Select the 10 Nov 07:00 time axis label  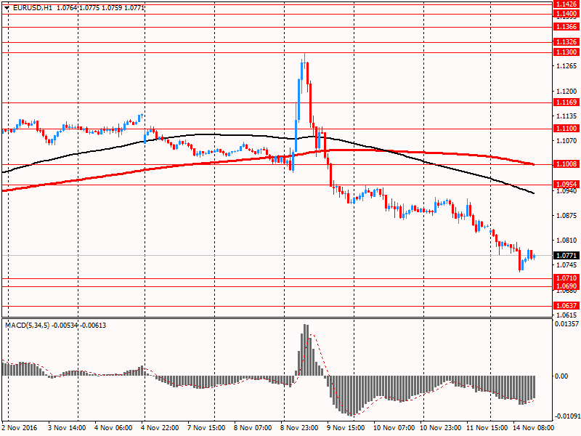tap(394, 428)
